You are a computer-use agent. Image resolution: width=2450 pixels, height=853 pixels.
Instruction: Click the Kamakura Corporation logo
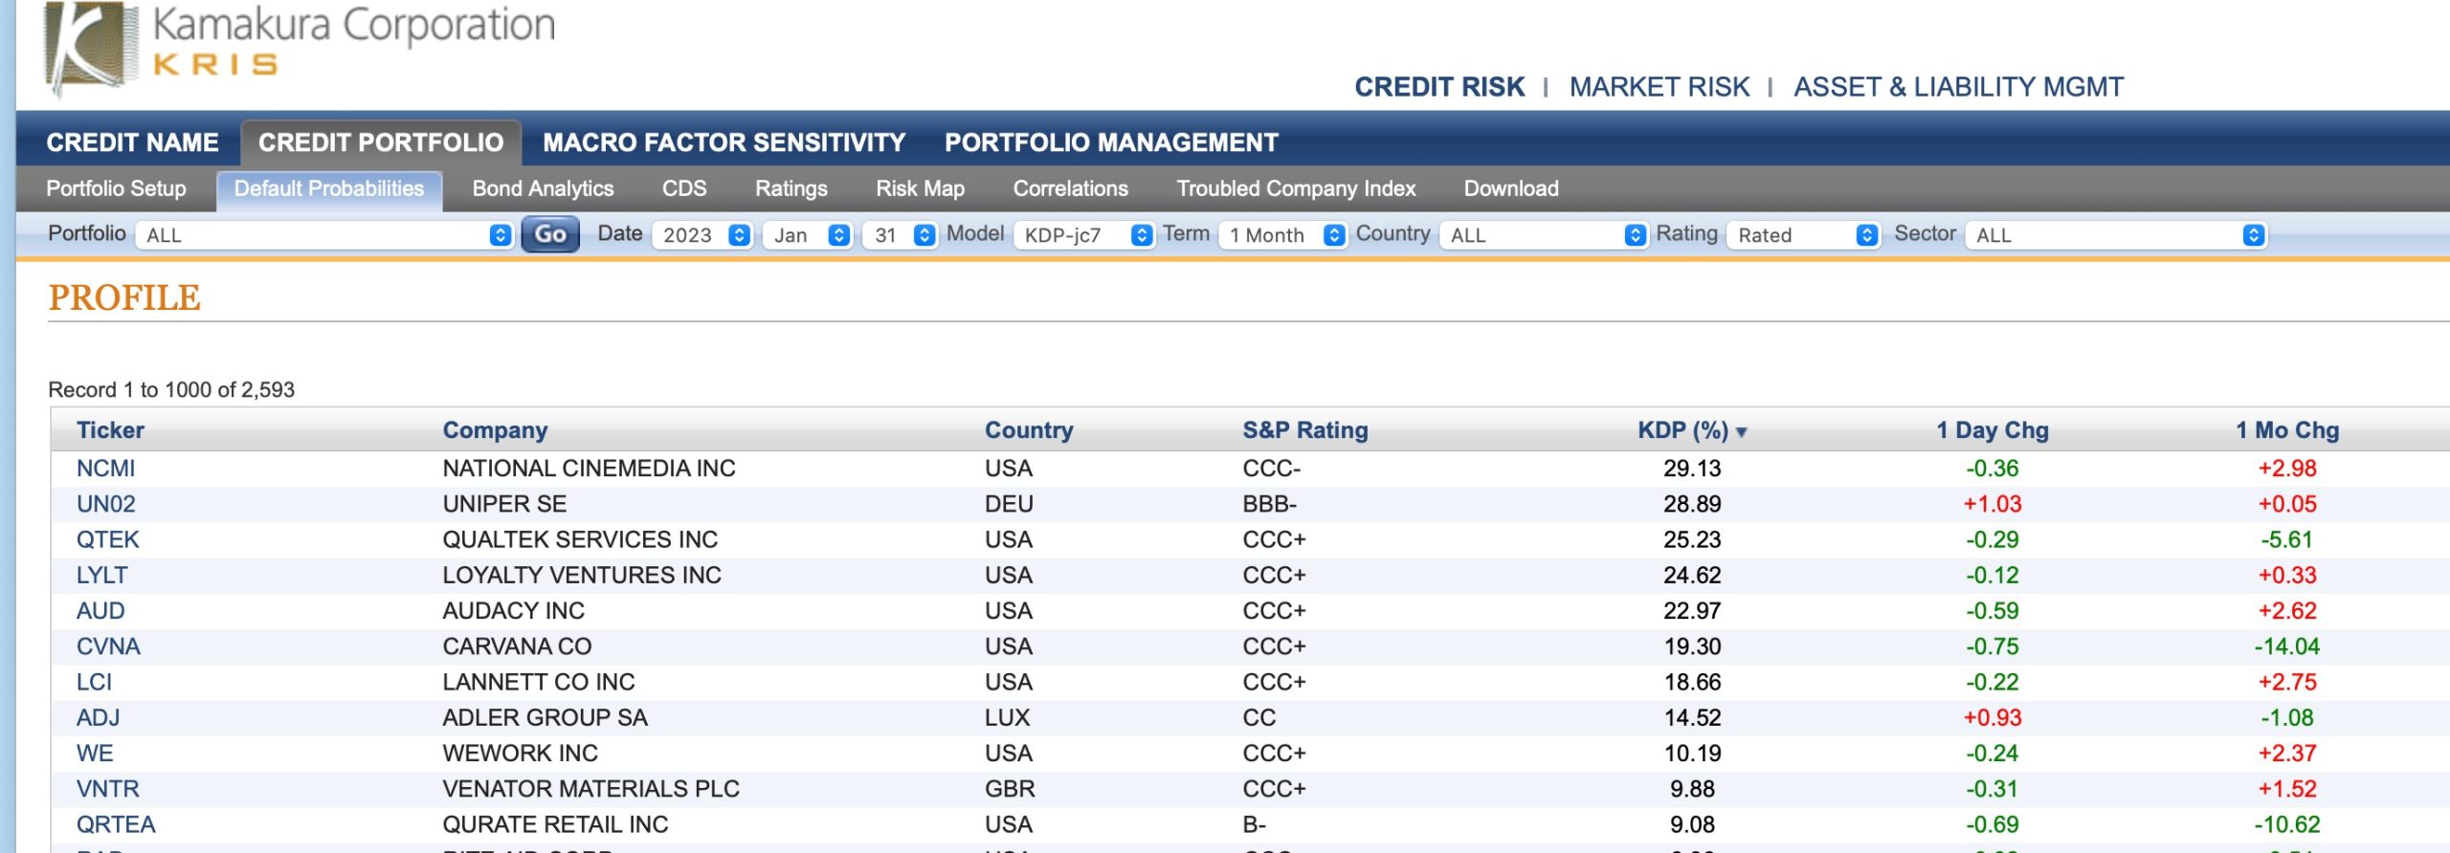pos(299,48)
